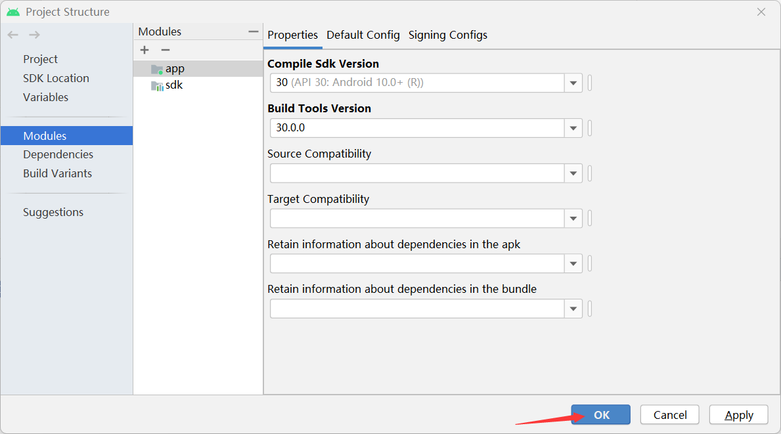Select Modules in the sidebar
This screenshot has width=781, height=434.
pos(67,136)
